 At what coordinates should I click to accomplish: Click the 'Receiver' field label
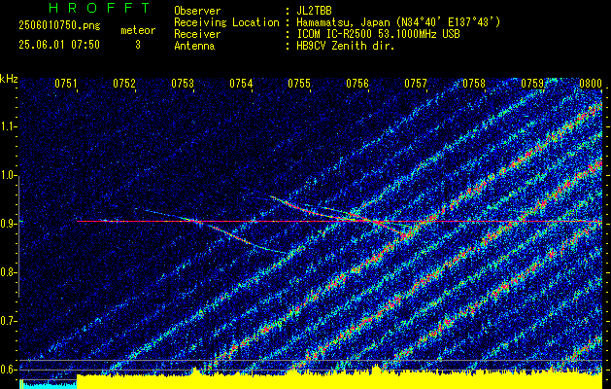click(x=197, y=34)
